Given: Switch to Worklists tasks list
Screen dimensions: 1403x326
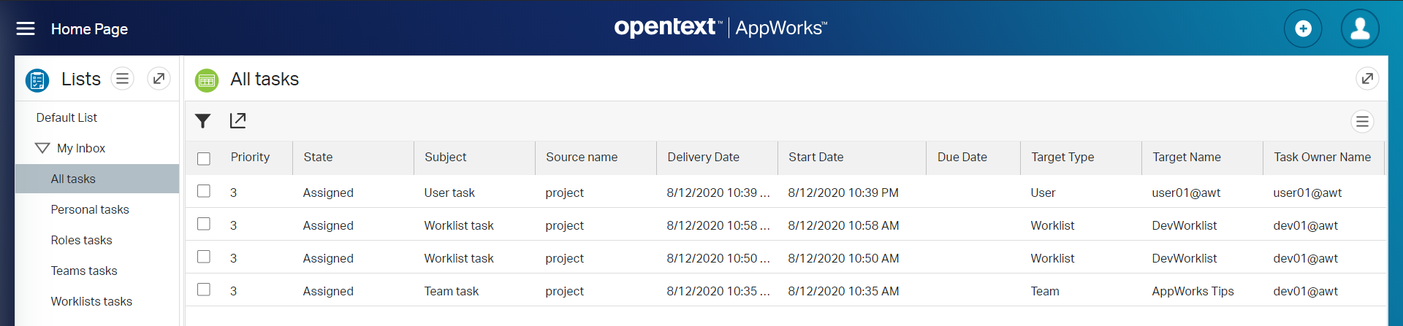Looking at the screenshot, I should point(91,302).
